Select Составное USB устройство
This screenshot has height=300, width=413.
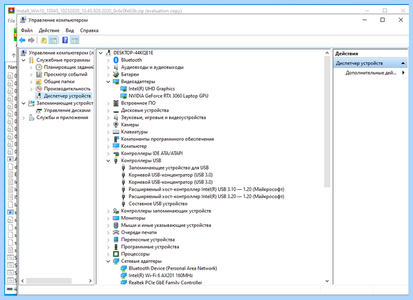pos(158,204)
